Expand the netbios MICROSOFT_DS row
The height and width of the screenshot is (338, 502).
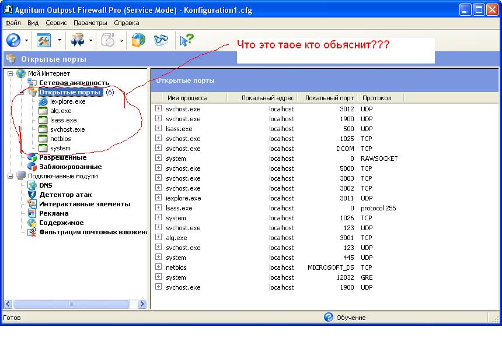(x=158, y=267)
